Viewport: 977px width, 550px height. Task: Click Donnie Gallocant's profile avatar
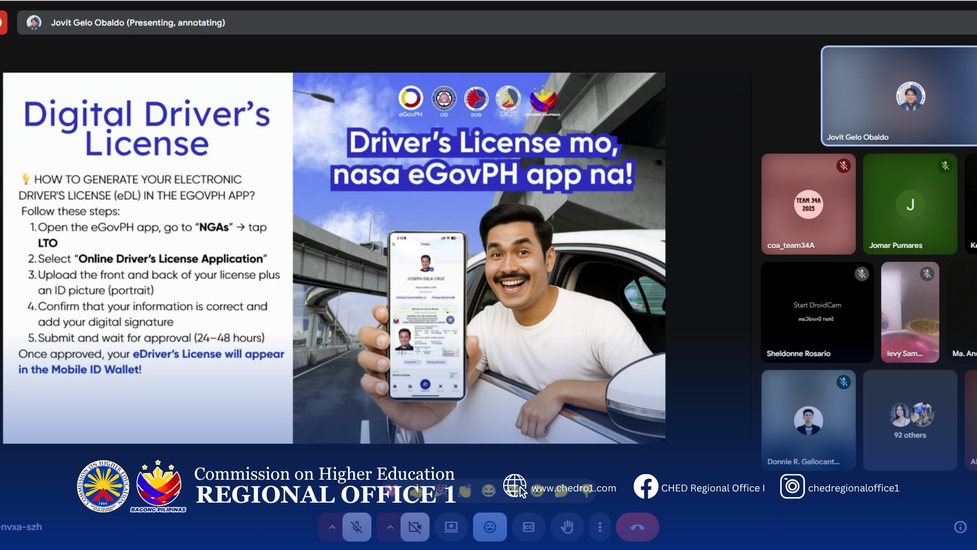tap(808, 420)
